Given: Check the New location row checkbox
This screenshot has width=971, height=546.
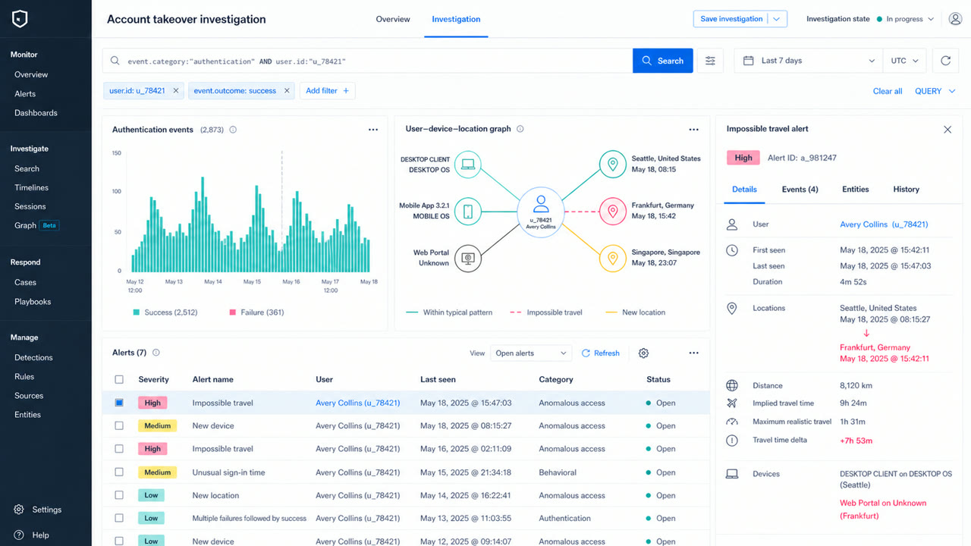Looking at the screenshot, I should point(119,495).
